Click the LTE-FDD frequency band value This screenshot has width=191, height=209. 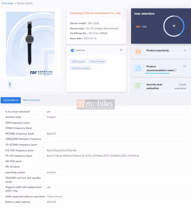point(62,150)
